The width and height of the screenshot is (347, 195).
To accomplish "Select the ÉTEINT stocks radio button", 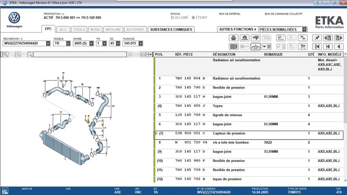I will coord(193,17).
